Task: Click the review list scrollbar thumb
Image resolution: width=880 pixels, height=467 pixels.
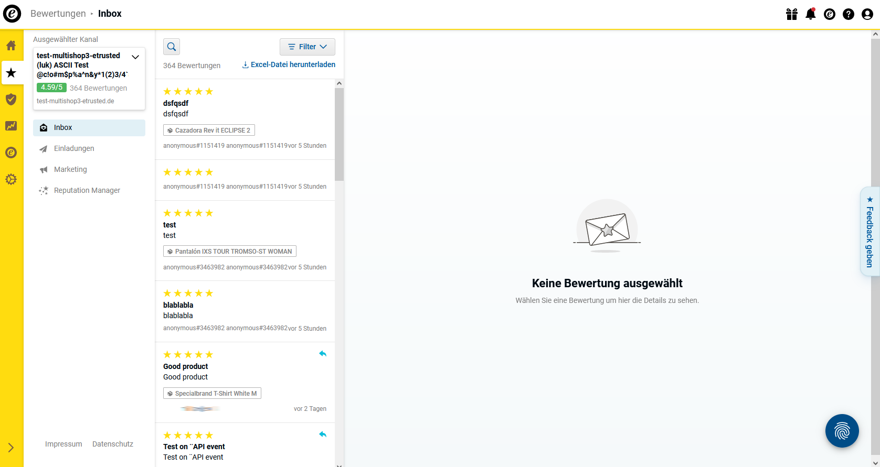Action: 339,134
